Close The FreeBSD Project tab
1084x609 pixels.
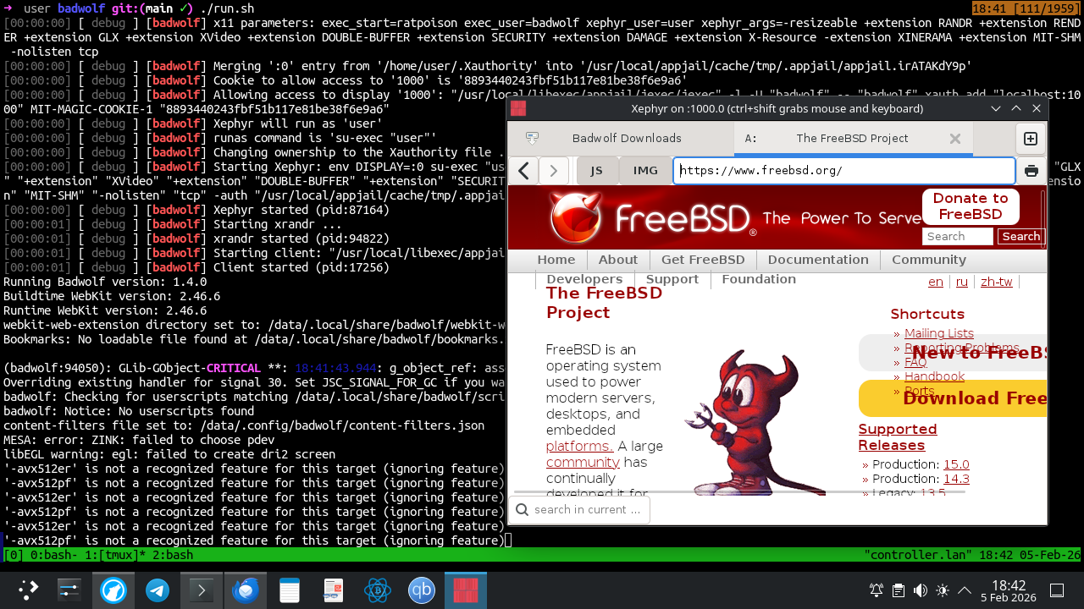tap(955, 139)
